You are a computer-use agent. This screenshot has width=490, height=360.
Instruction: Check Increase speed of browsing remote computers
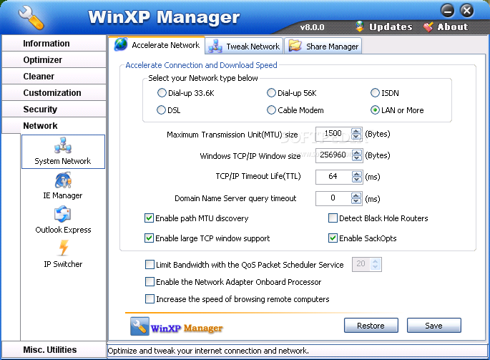(150, 299)
